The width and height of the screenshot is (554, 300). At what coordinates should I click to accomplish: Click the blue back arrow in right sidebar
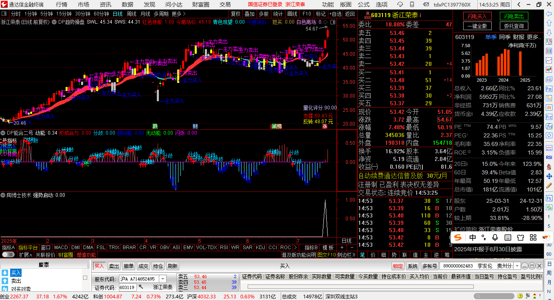[x=548, y=14]
